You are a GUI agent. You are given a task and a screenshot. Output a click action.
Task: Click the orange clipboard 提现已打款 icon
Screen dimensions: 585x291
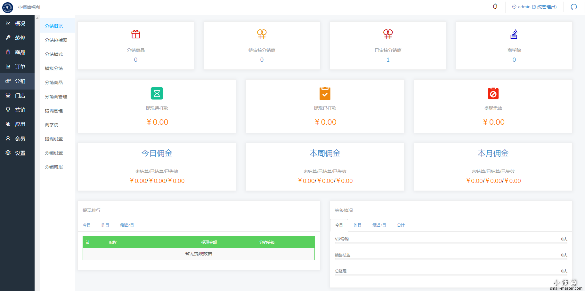(x=325, y=93)
